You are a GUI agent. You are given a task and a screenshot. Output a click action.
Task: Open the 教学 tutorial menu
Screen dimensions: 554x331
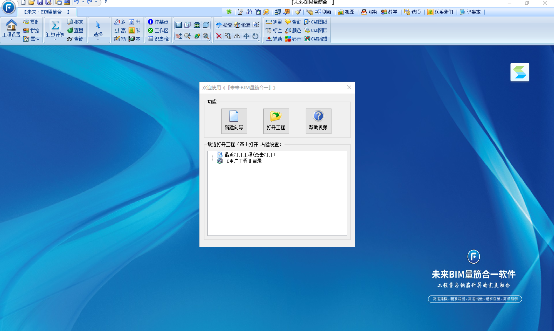pos(389,12)
